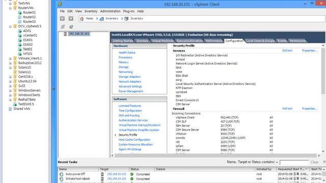Select the TestESXi5.5 VM icon

pyautogui.click(x=15, y=104)
